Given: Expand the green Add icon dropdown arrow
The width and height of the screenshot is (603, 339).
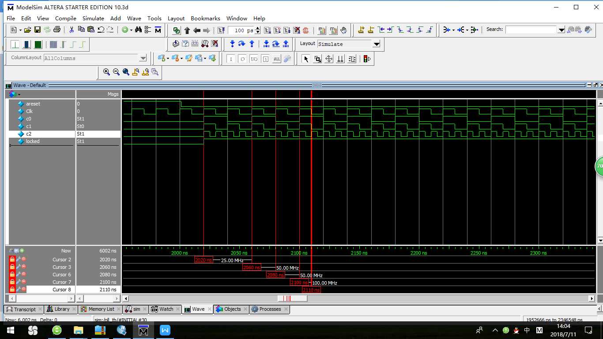Looking at the screenshot, I should click(x=131, y=30).
